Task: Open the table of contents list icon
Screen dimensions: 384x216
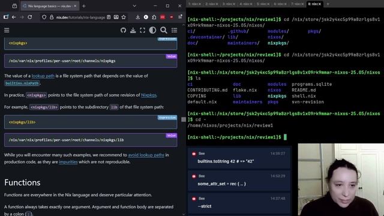Action: pyautogui.click(x=175, y=30)
